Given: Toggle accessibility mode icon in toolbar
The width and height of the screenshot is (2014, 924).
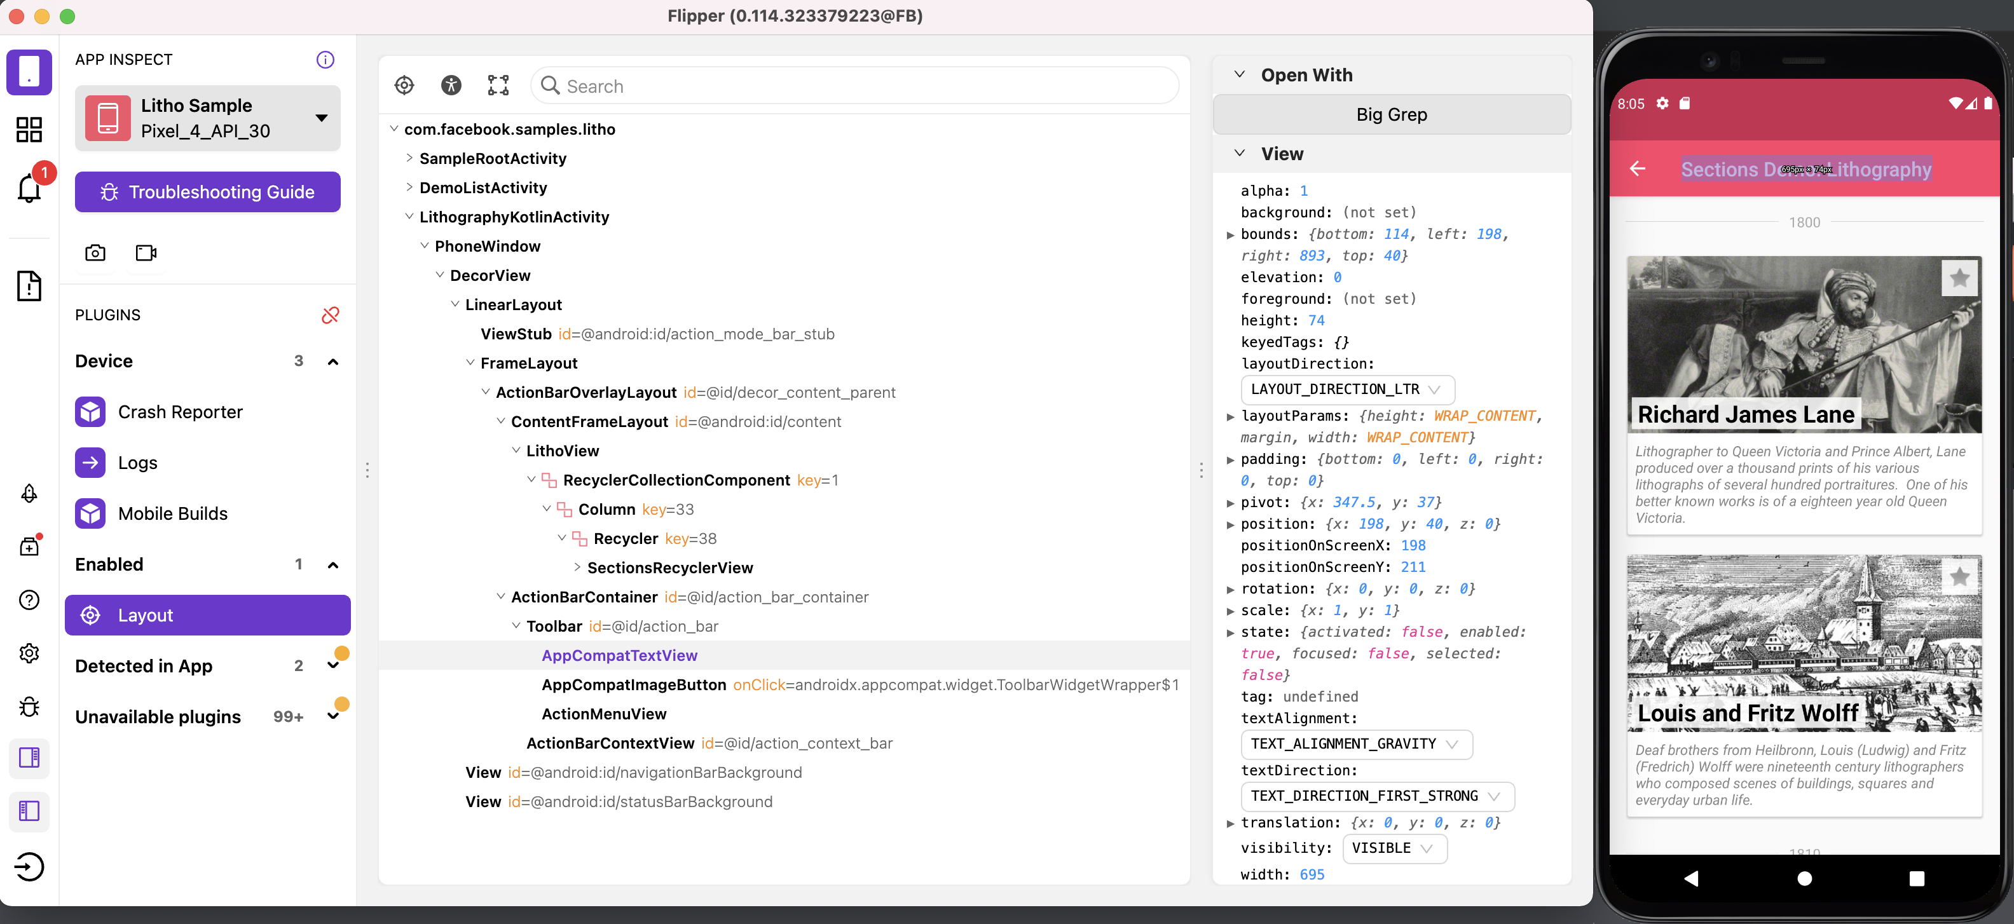Looking at the screenshot, I should [x=451, y=85].
